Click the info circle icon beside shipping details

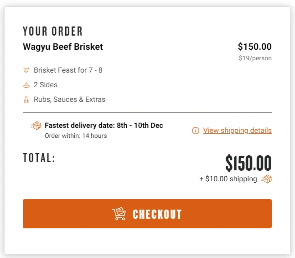[x=196, y=131]
